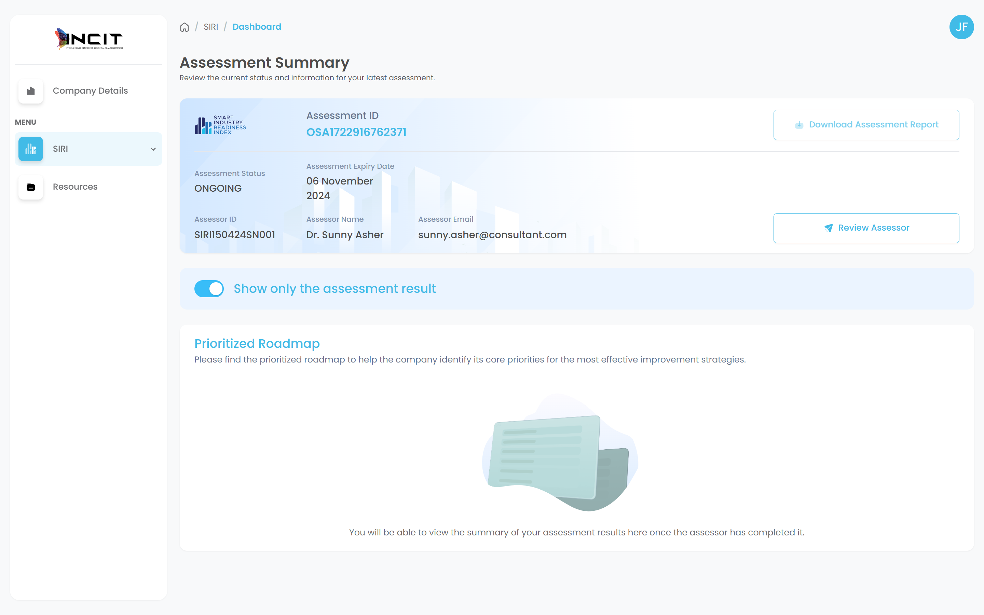This screenshot has height=615, width=984.
Task: Click the SIRI bar chart sidebar icon
Action: (x=31, y=149)
